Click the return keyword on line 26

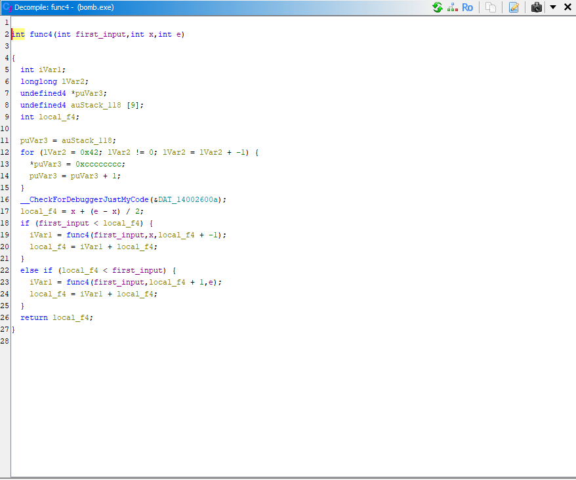click(x=34, y=317)
